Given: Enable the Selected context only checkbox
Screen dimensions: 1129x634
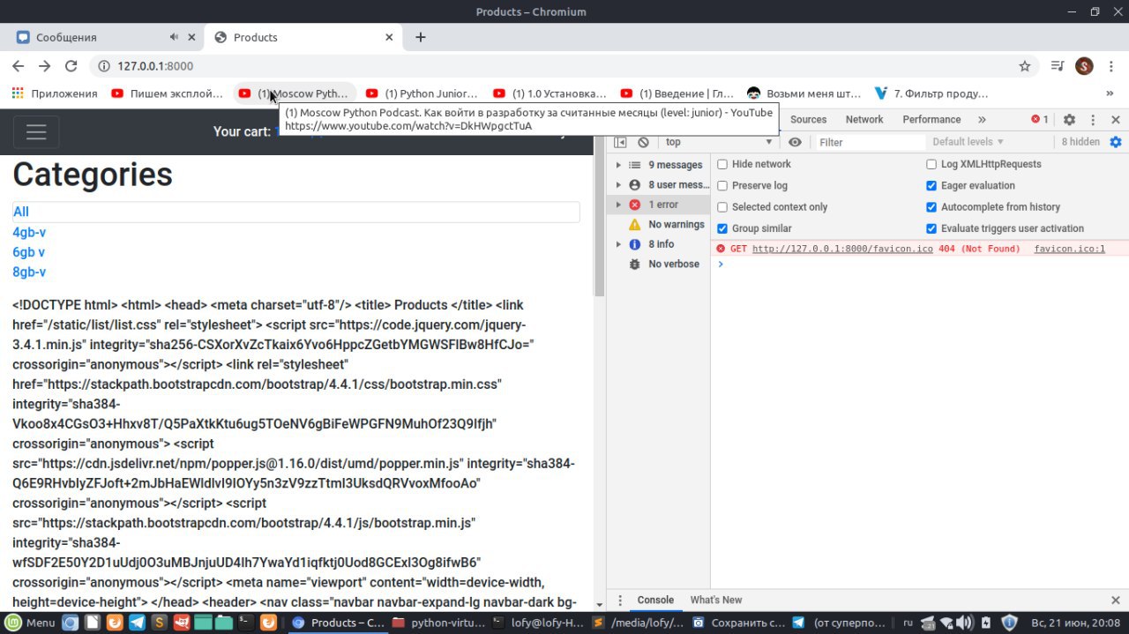Looking at the screenshot, I should (x=722, y=207).
